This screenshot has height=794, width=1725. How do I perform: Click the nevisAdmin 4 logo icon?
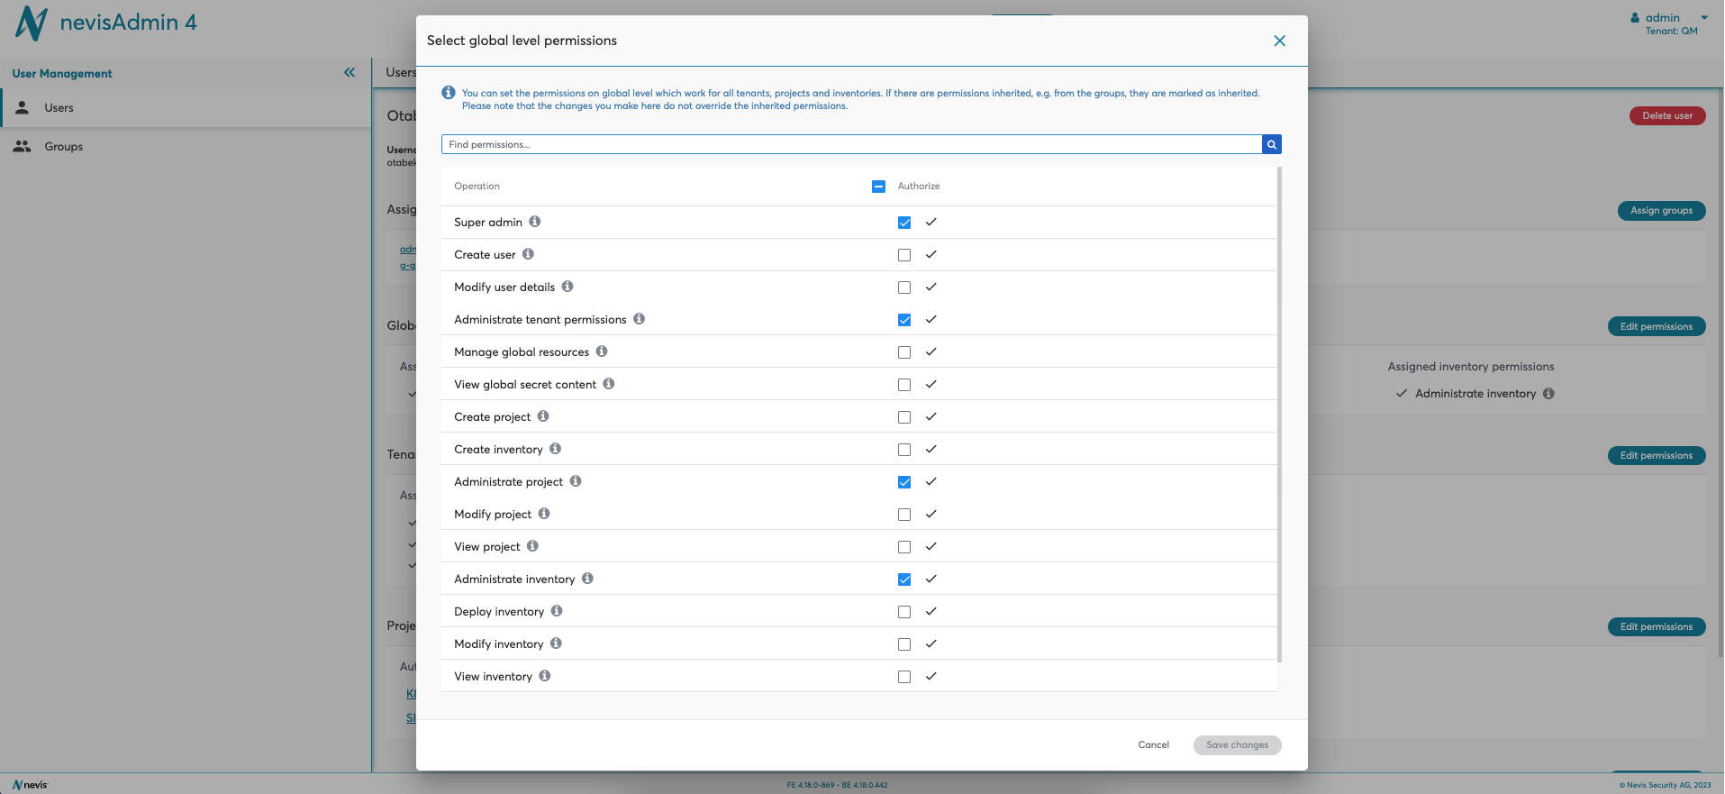click(x=32, y=23)
